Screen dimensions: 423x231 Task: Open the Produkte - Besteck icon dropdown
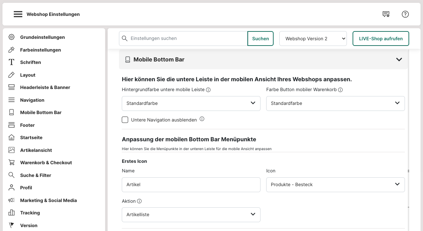pos(335,185)
